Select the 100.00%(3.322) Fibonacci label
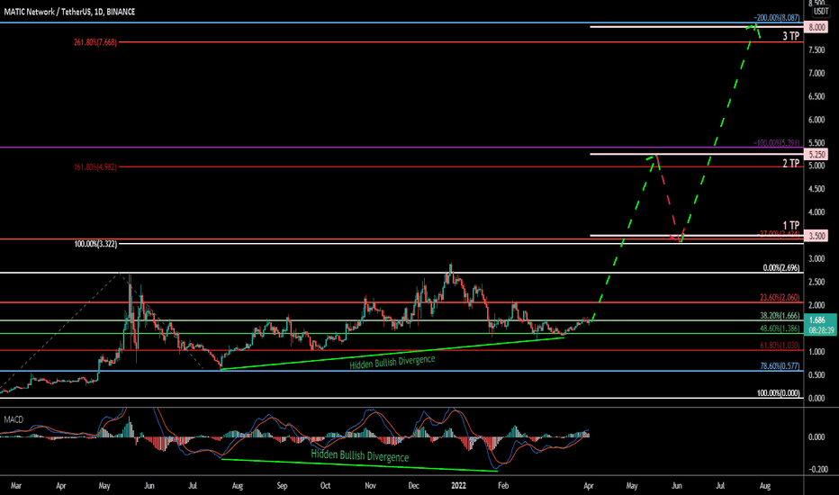The height and width of the screenshot is (495, 839). pos(95,244)
